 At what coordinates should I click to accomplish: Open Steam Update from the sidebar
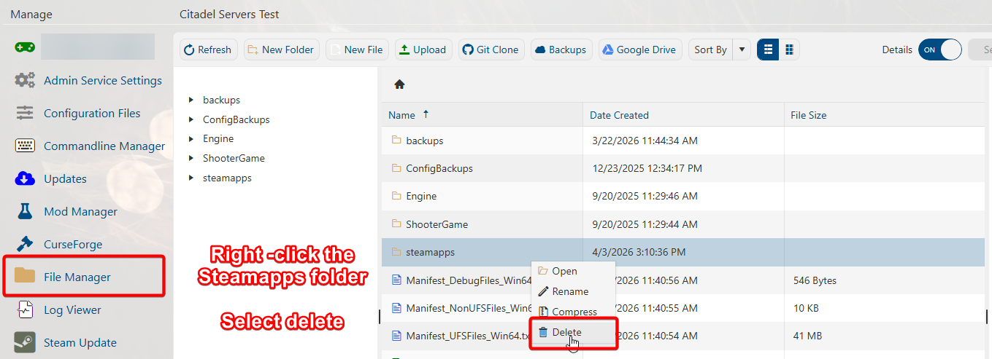tap(80, 342)
